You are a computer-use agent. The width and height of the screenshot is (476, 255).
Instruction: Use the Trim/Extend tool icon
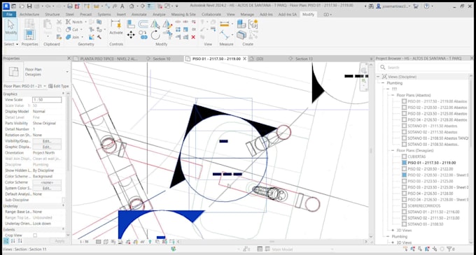click(167, 35)
